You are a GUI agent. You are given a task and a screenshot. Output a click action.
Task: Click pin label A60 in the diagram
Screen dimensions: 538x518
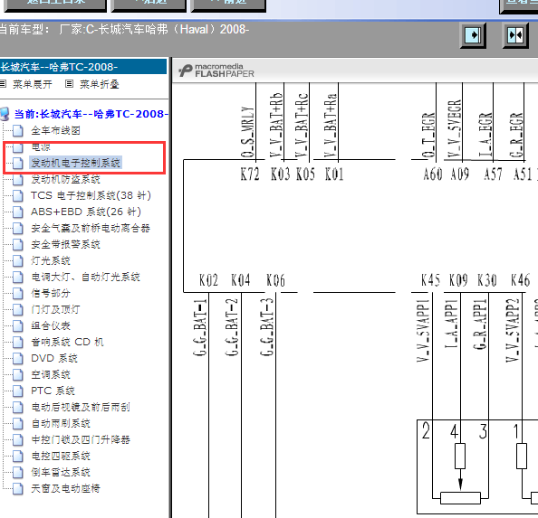433,174
